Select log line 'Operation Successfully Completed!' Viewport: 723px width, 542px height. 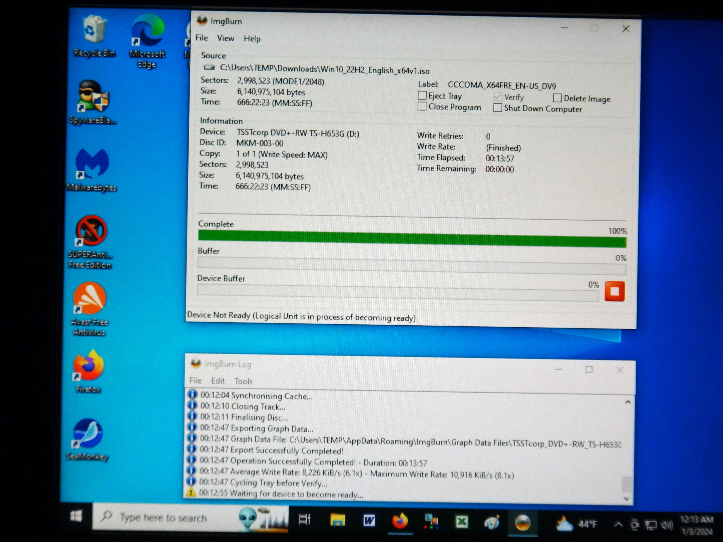point(313,462)
